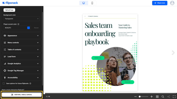Expand the Menu controls section

click(x=22, y=42)
